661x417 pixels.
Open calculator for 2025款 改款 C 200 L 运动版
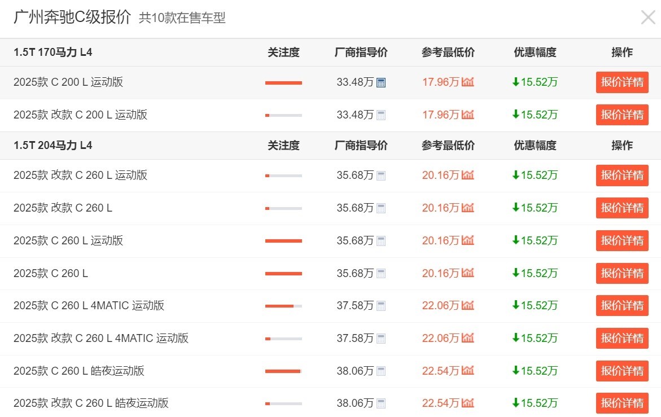pyautogui.click(x=381, y=115)
